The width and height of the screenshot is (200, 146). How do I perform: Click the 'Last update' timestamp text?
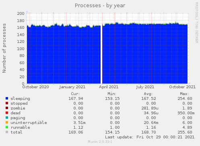click(x=150, y=137)
